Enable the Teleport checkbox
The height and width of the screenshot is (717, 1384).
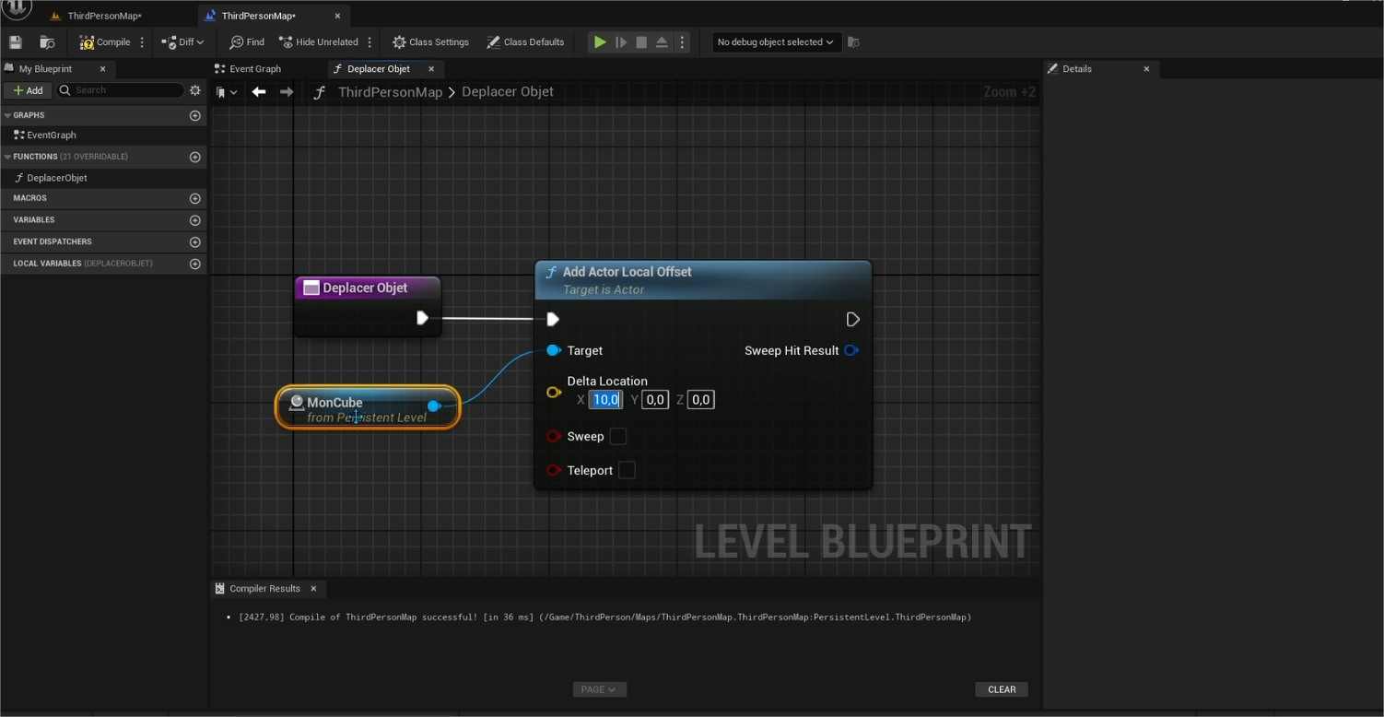[627, 471]
